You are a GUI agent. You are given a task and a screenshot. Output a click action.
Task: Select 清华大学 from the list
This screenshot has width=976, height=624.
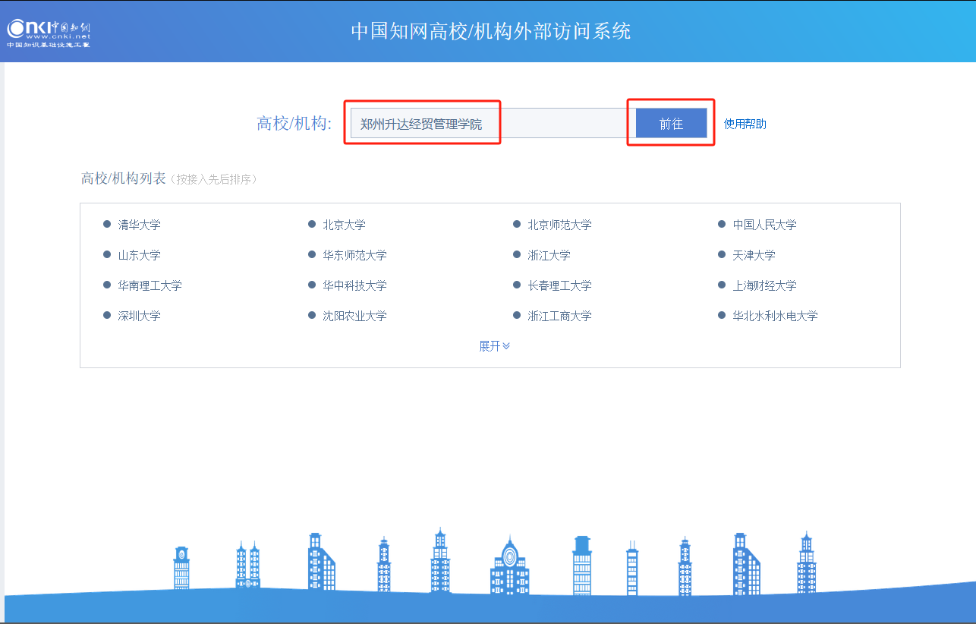(x=139, y=225)
